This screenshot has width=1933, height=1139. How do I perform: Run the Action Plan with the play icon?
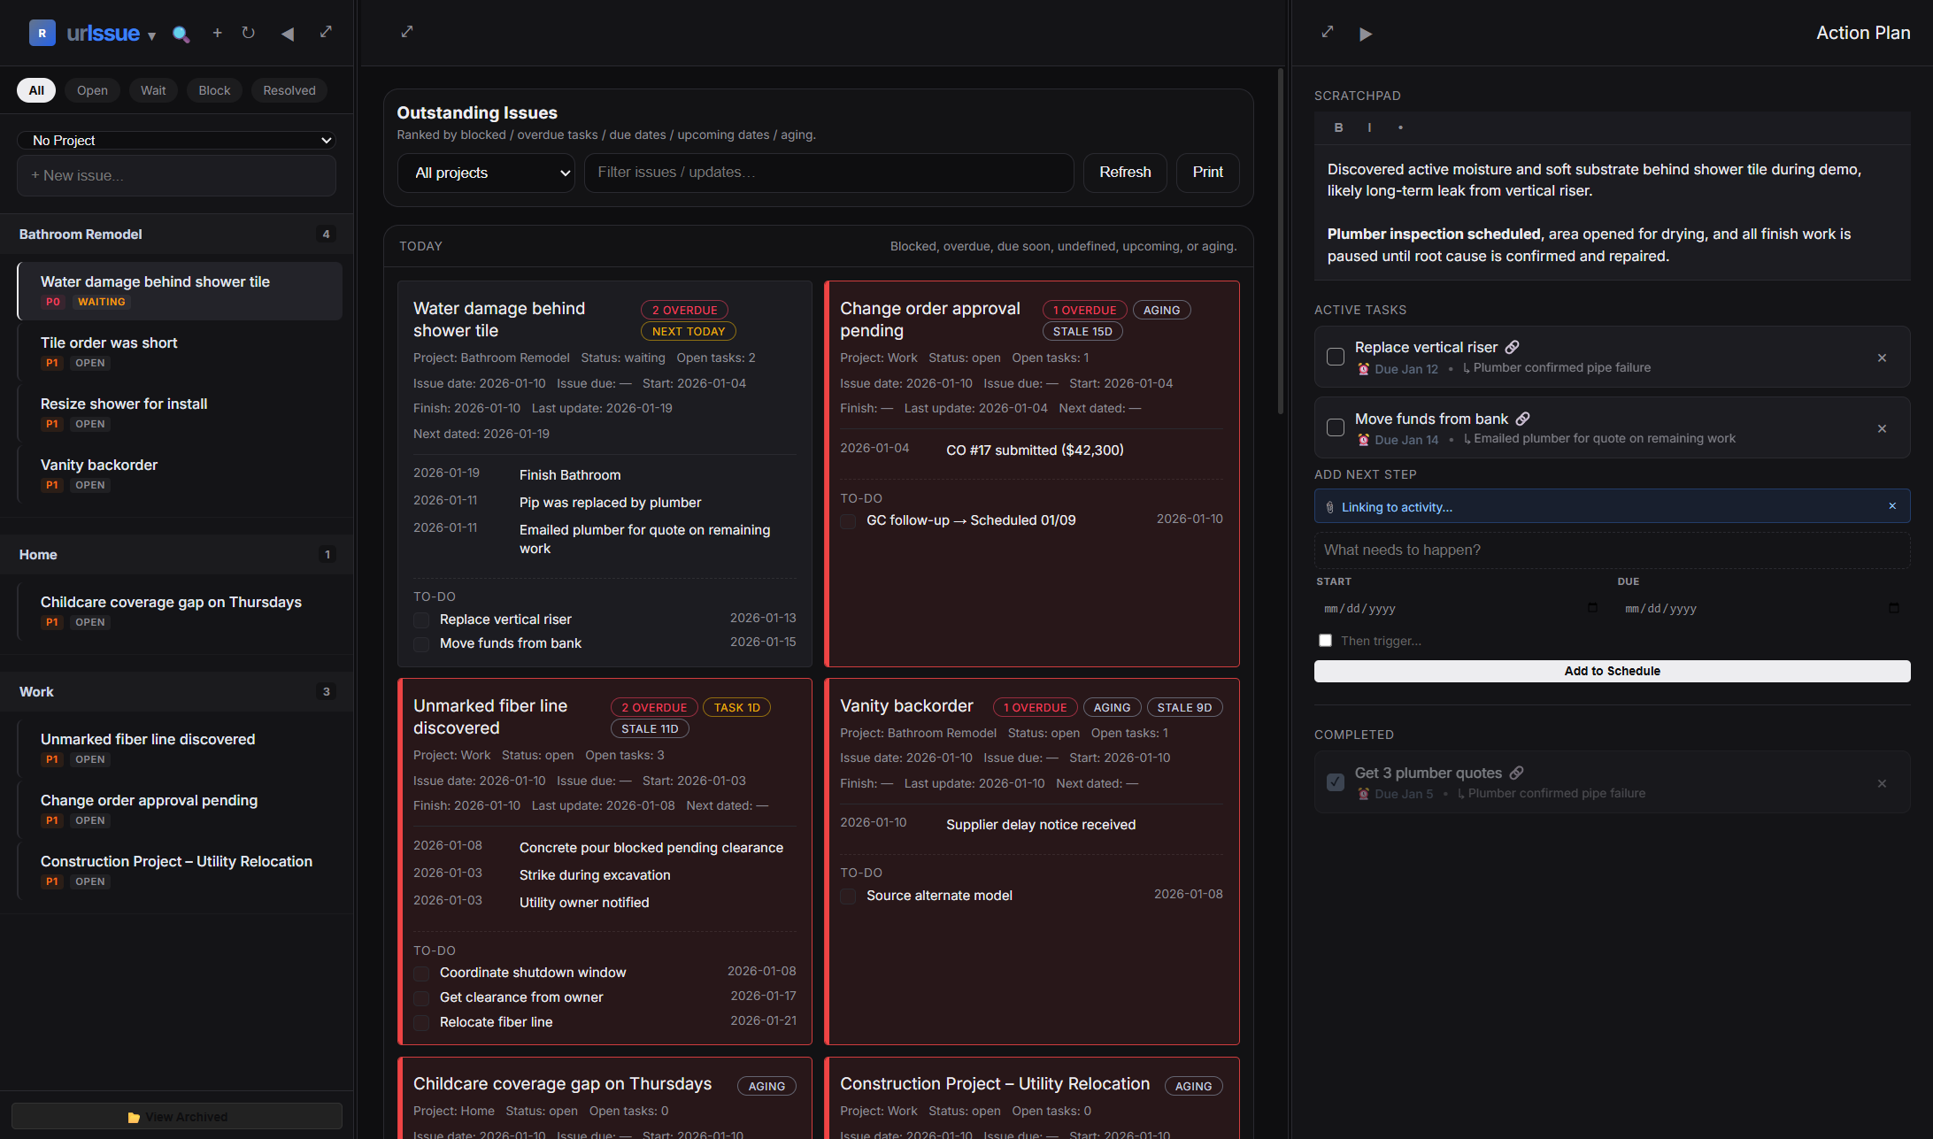tap(1366, 34)
